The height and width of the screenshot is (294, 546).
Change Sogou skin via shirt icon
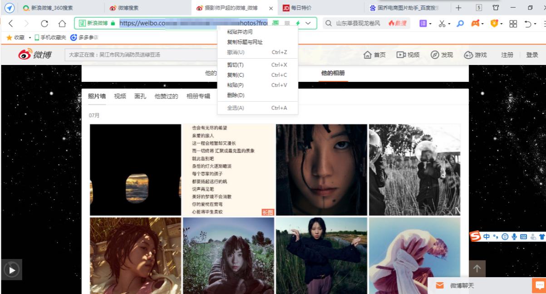pos(541,236)
